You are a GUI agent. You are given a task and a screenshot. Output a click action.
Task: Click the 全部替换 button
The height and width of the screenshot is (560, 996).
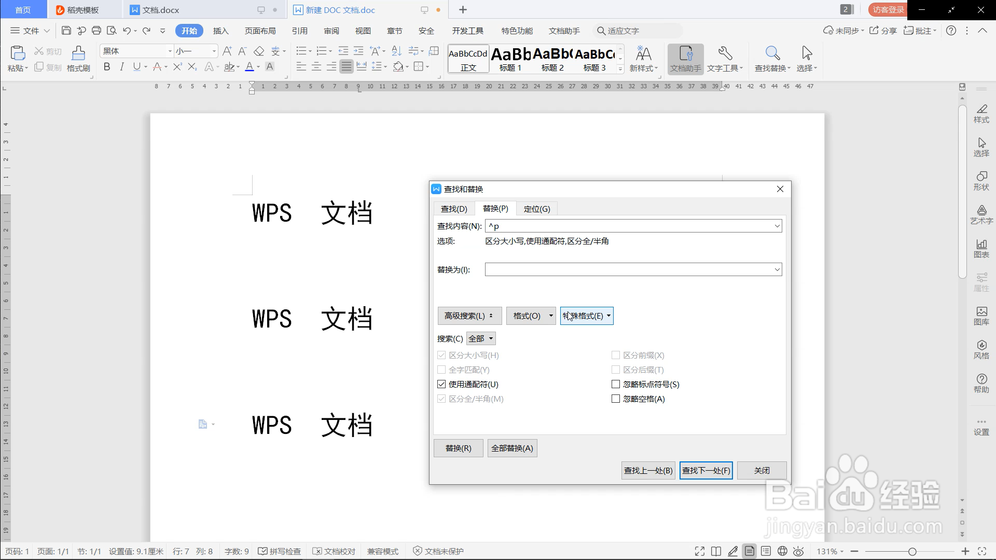[512, 448]
